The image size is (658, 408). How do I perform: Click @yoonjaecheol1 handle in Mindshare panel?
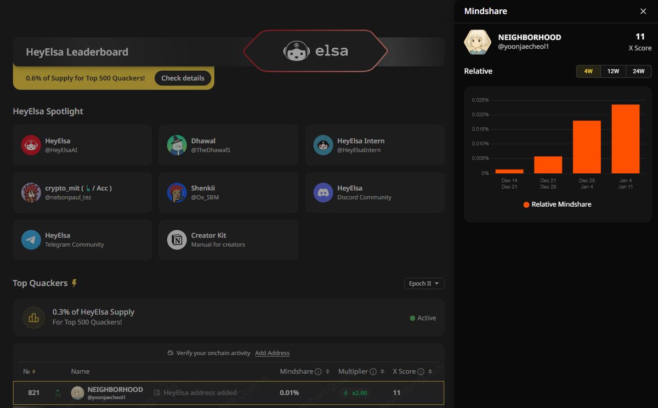point(524,47)
